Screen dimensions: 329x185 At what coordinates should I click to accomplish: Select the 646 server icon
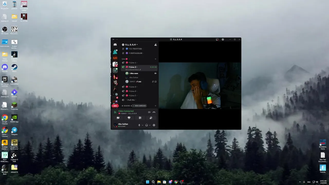click(115, 58)
